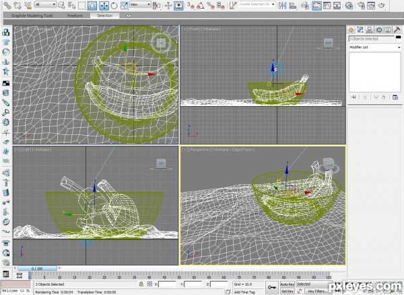Click the Mirror tool icon

(x=282, y=5)
